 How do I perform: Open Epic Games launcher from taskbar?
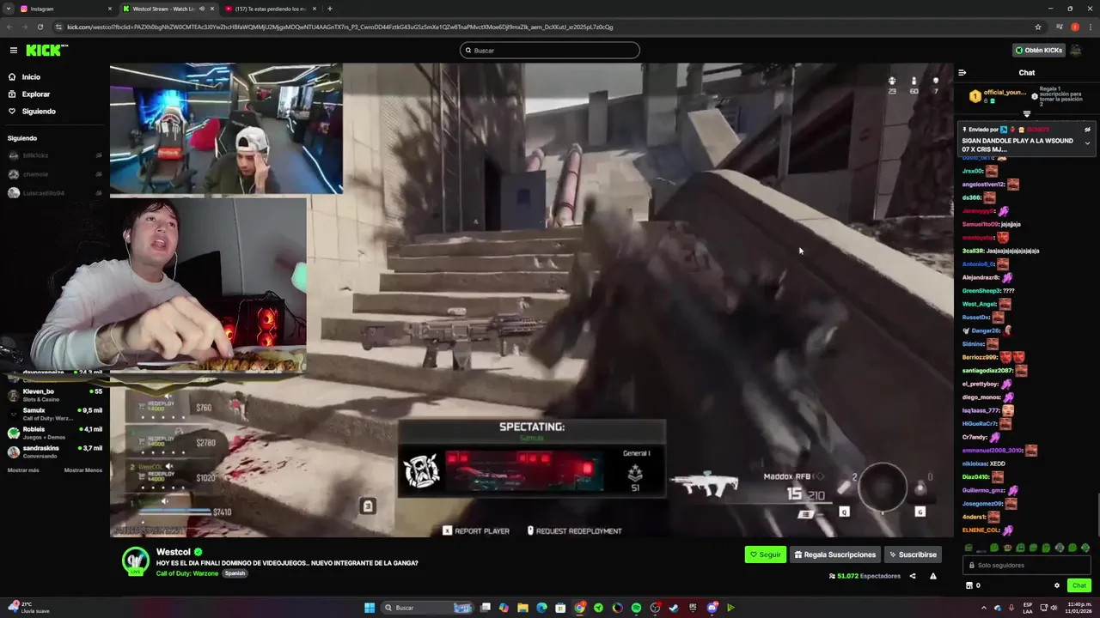click(693, 608)
